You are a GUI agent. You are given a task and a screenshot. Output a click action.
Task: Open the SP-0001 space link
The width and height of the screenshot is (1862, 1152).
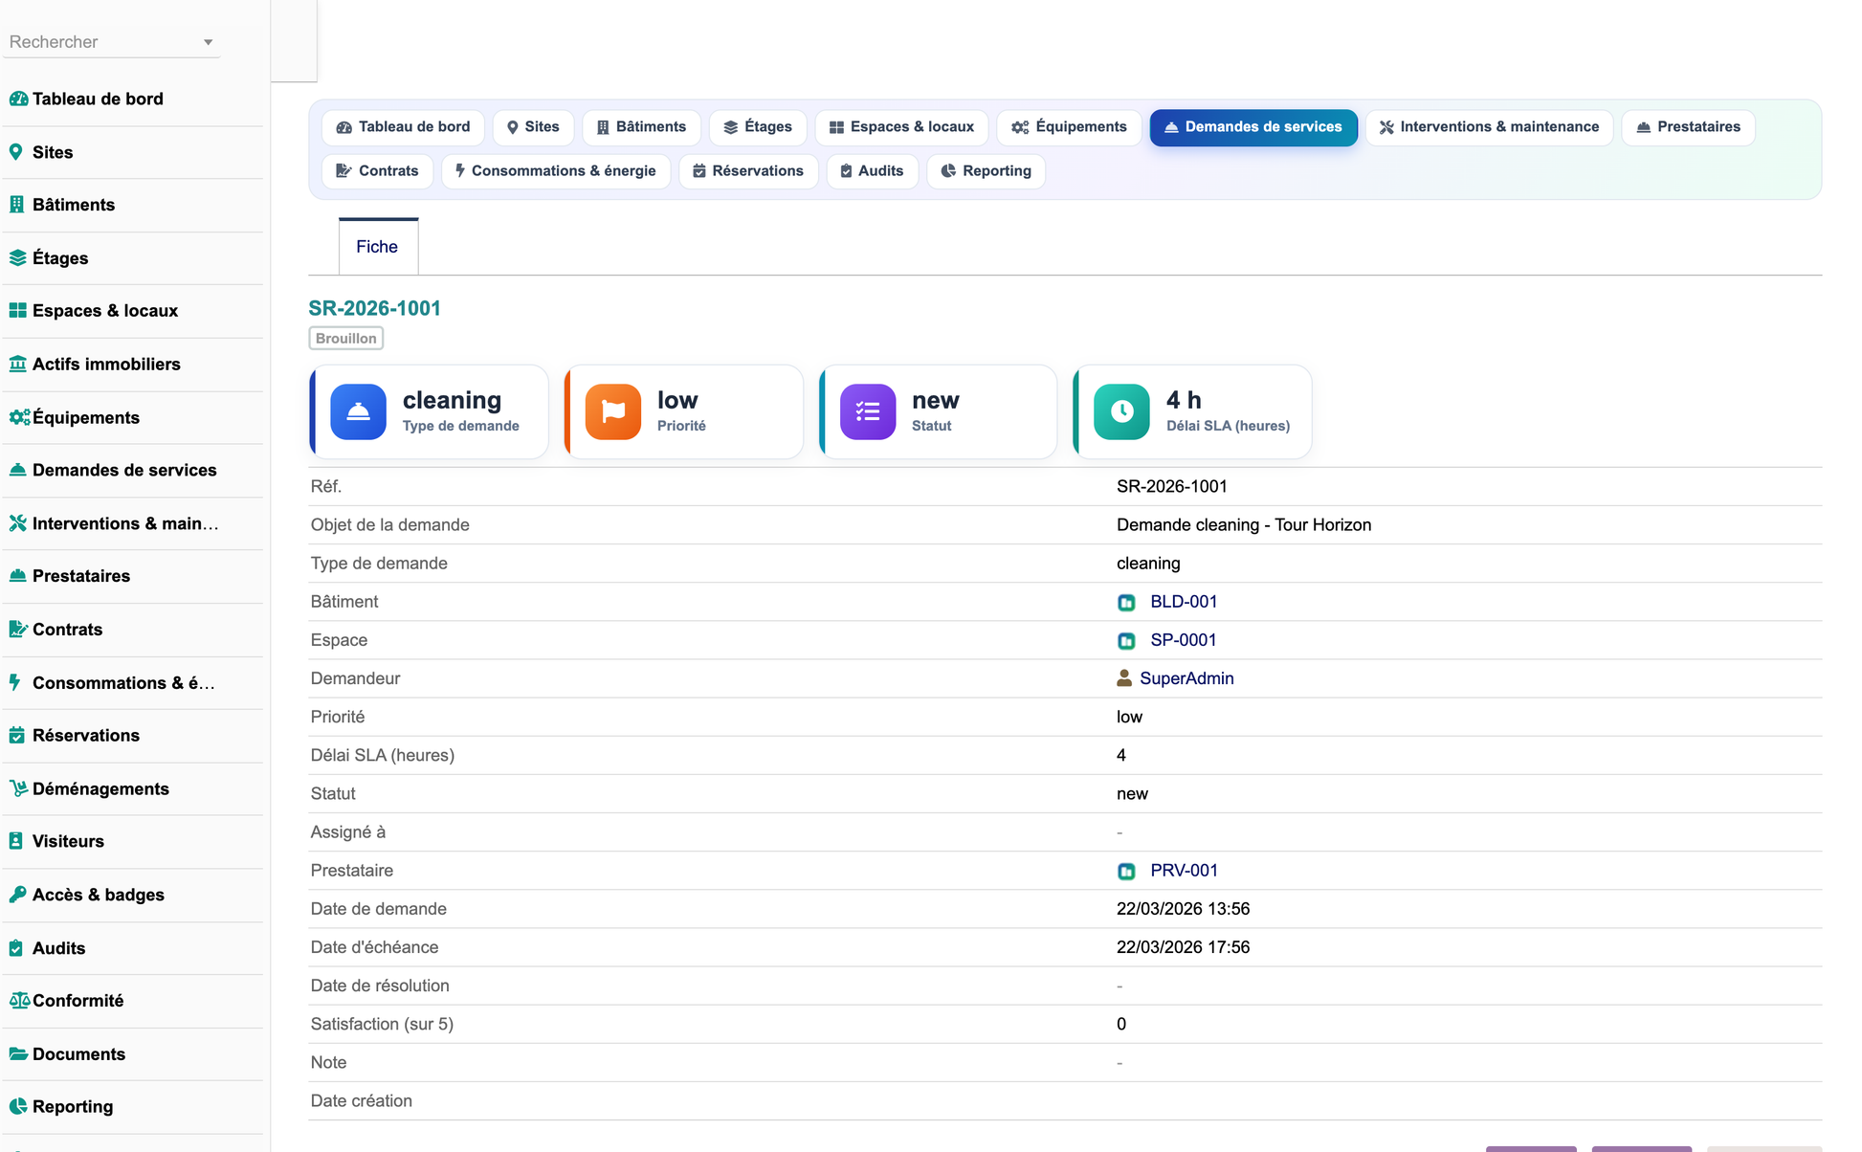pos(1184,640)
